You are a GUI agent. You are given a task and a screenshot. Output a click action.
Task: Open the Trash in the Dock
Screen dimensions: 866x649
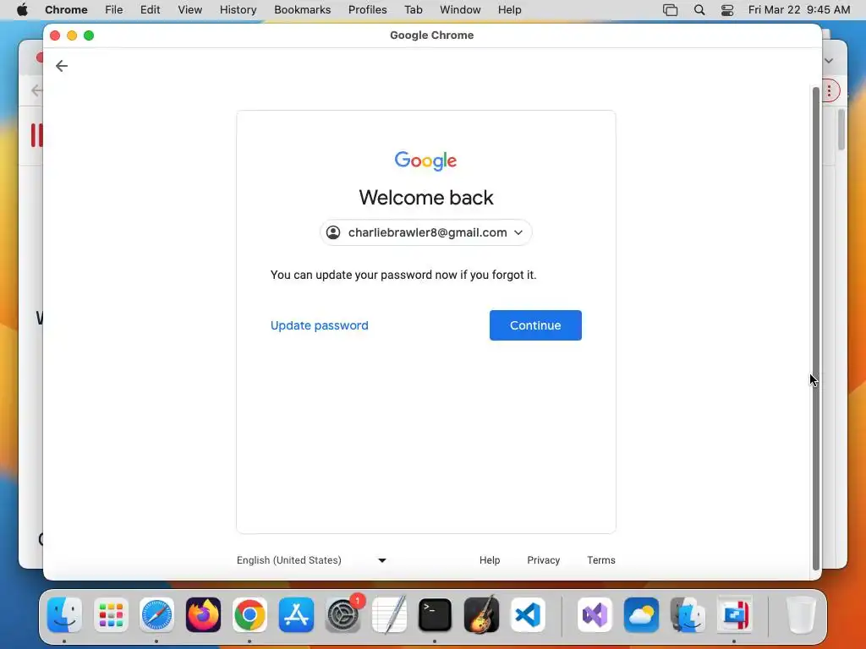(801, 615)
